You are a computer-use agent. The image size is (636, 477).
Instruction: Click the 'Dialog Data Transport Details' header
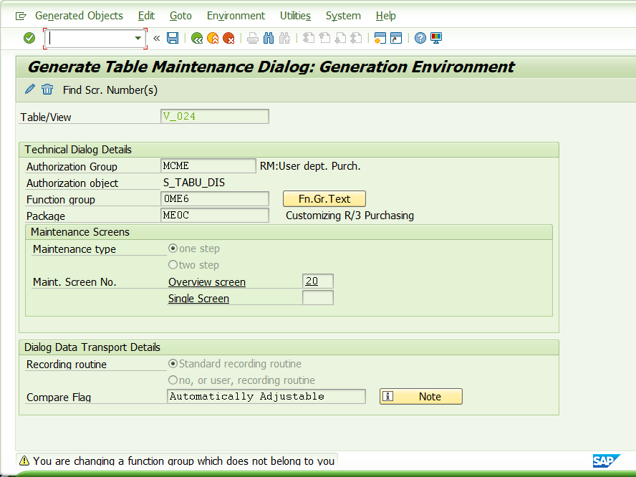click(92, 347)
